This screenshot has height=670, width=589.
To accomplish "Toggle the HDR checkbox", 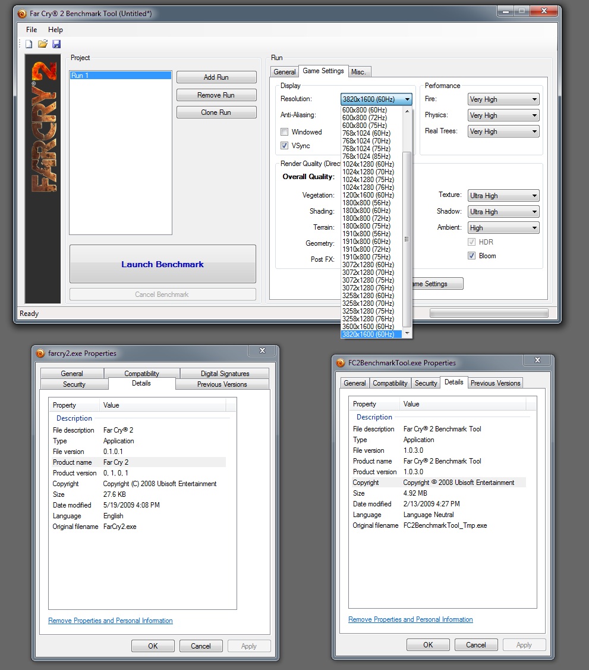I will pyautogui.click(x=472, y=242).
